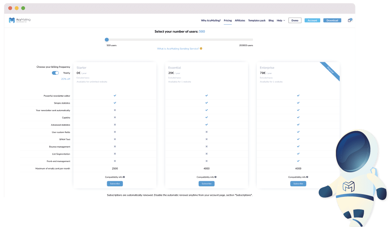Screen dimensions: 391x227
Task: Click Essential cross for SPAM Test
Action: [x=206, y=139]
